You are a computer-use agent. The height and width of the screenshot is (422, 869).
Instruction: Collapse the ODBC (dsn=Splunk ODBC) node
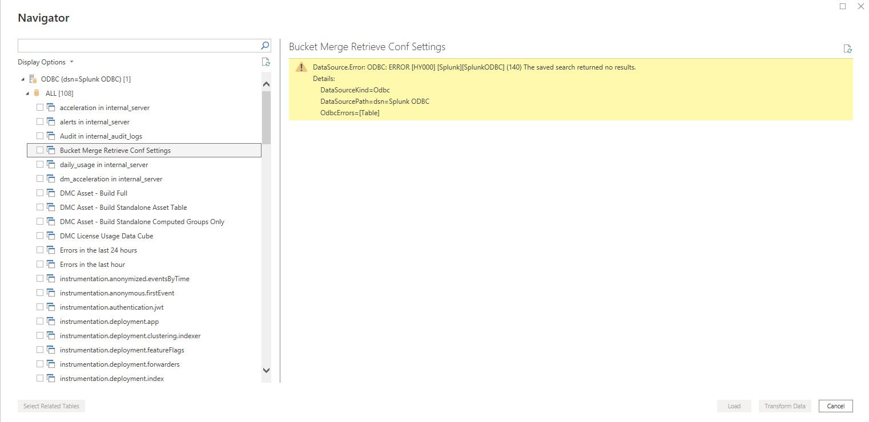point(23,79)
